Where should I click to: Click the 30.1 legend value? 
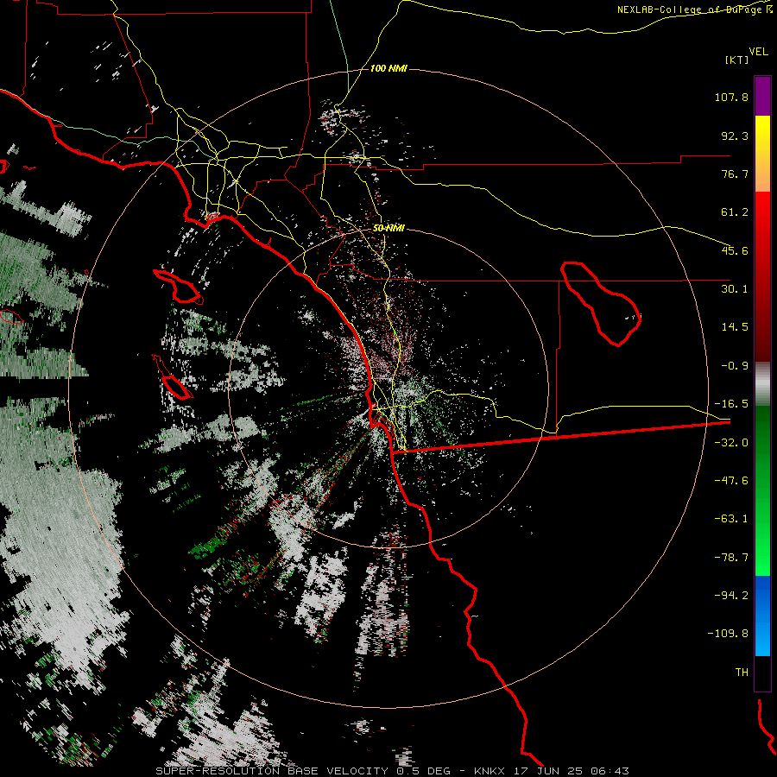click(x=735, y=289)
